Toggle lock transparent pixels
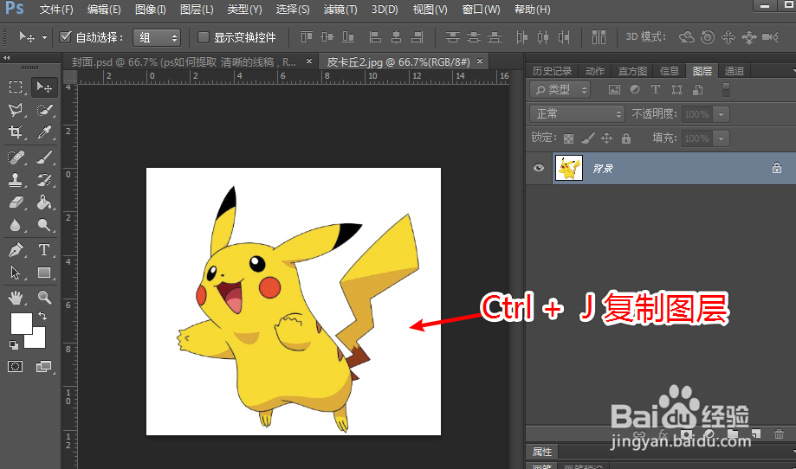This screenshot has width=796, height=469. pyautogui.click(x=568, y=138)
